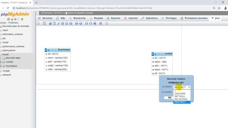
Task: Click the create table icon in designer toolbar
Action: tap(54, 23)
